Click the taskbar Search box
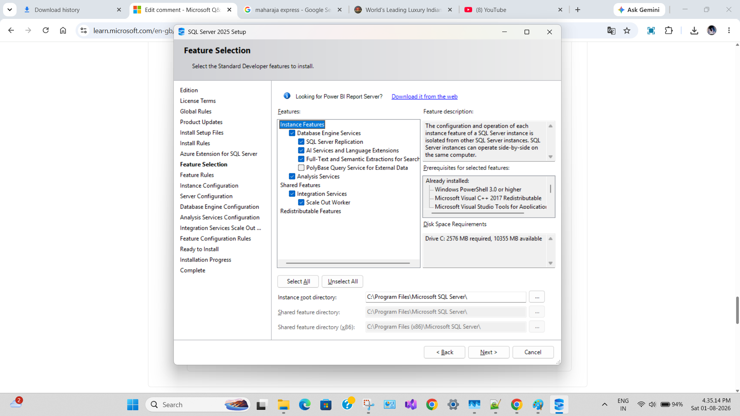Viewport: 740px width, 416px height. (x=198, y=405)
